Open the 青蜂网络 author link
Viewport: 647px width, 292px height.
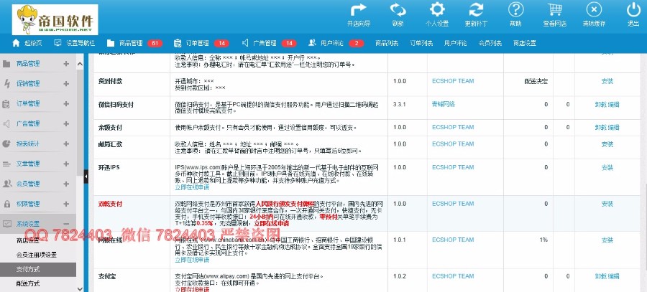point(443,105)
